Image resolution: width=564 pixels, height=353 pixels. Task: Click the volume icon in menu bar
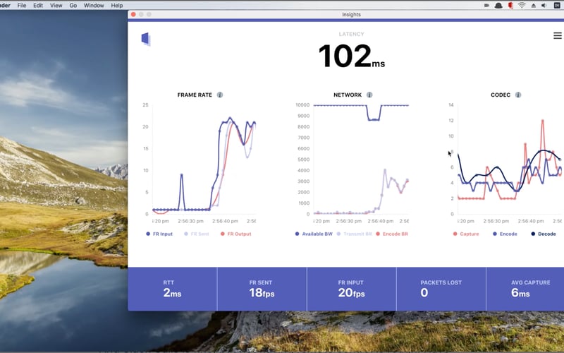pos(544,6)
